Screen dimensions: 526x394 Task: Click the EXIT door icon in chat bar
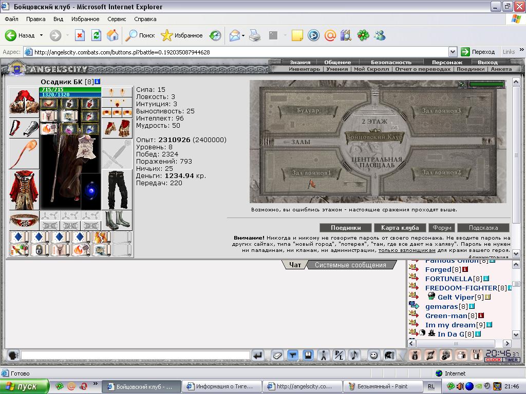[x=476, y=355]
